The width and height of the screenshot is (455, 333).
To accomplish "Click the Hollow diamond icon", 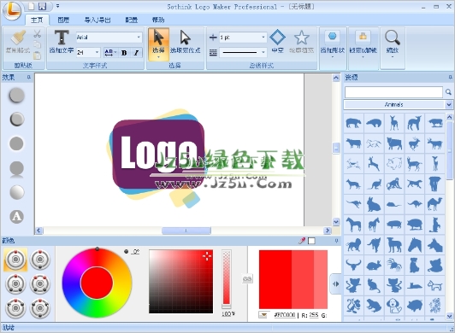I will click(x=277, y=37).
